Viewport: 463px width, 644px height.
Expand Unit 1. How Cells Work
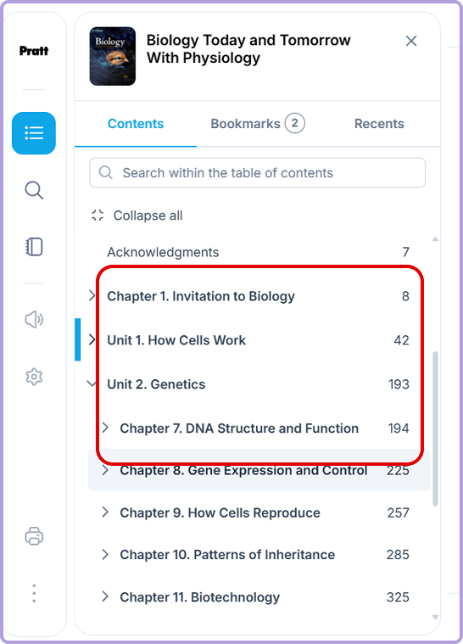pos(92,339)
